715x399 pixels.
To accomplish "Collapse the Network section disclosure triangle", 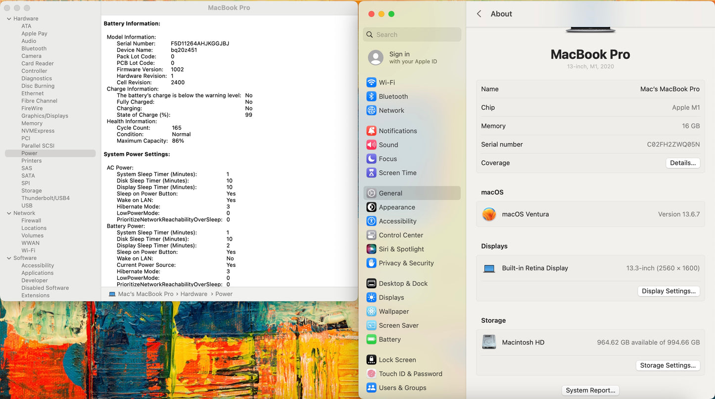I will click(x=9, y=213).
